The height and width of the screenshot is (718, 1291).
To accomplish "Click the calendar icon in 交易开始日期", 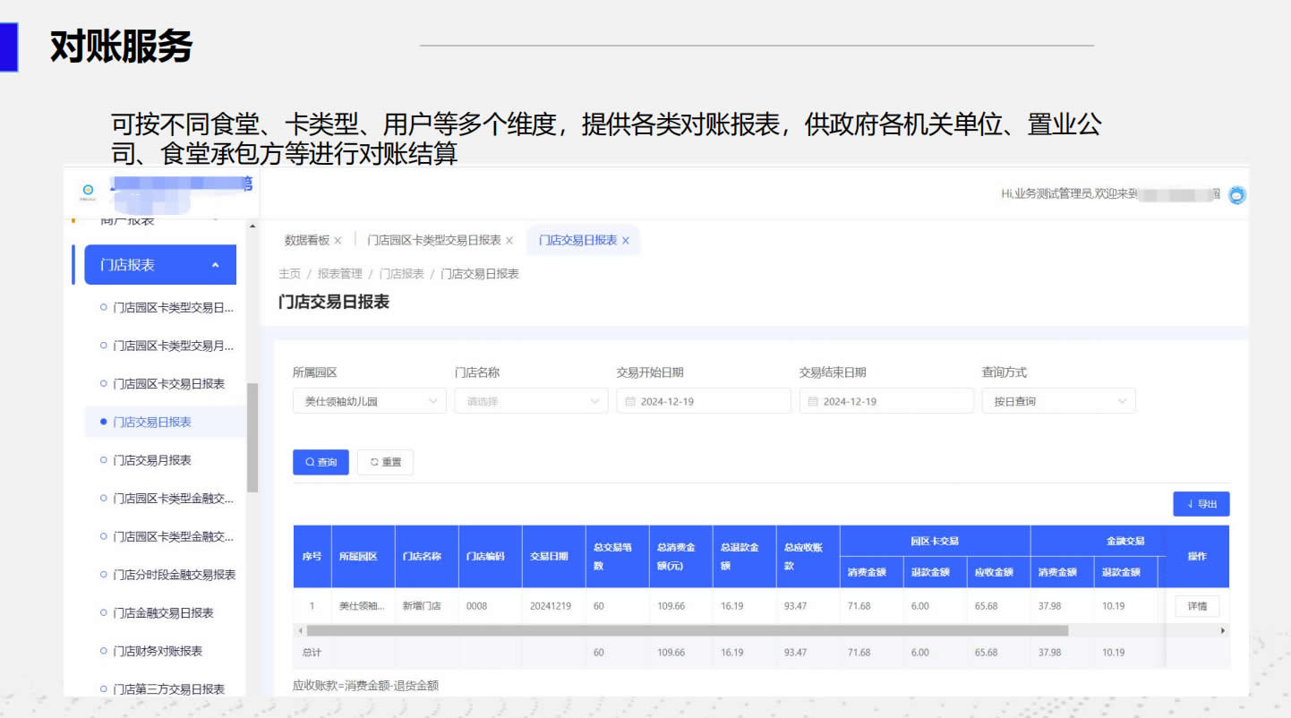I will (630, 402).
